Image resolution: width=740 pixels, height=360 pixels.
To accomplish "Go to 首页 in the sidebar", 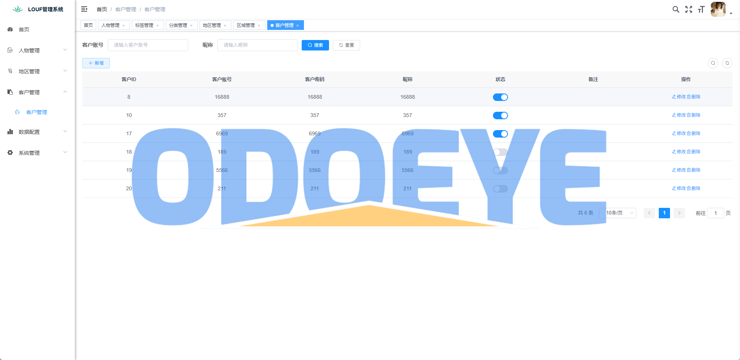I will (24, 30).
